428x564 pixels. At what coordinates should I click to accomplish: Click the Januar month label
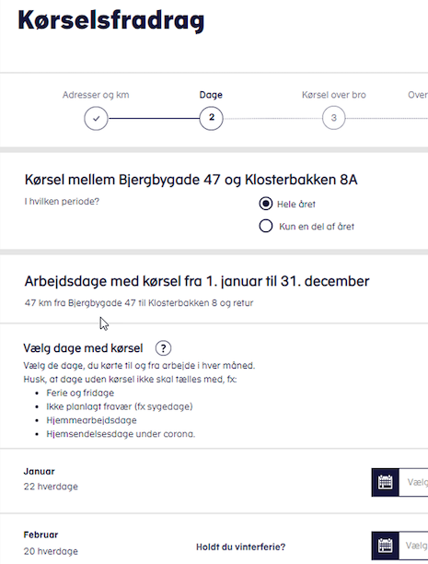tap(40, 471)
